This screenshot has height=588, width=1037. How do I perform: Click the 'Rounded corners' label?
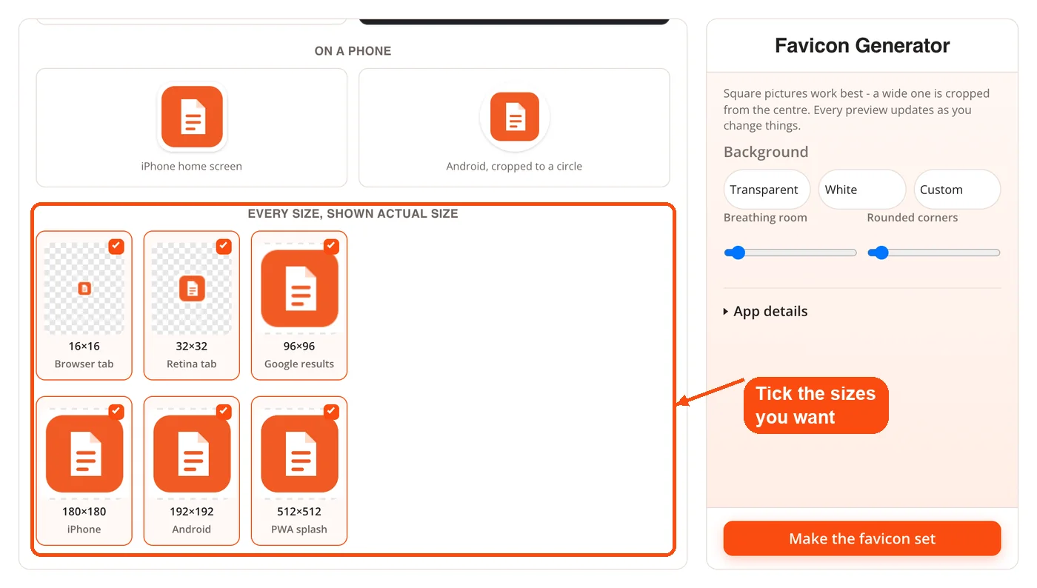coord(913,218)
